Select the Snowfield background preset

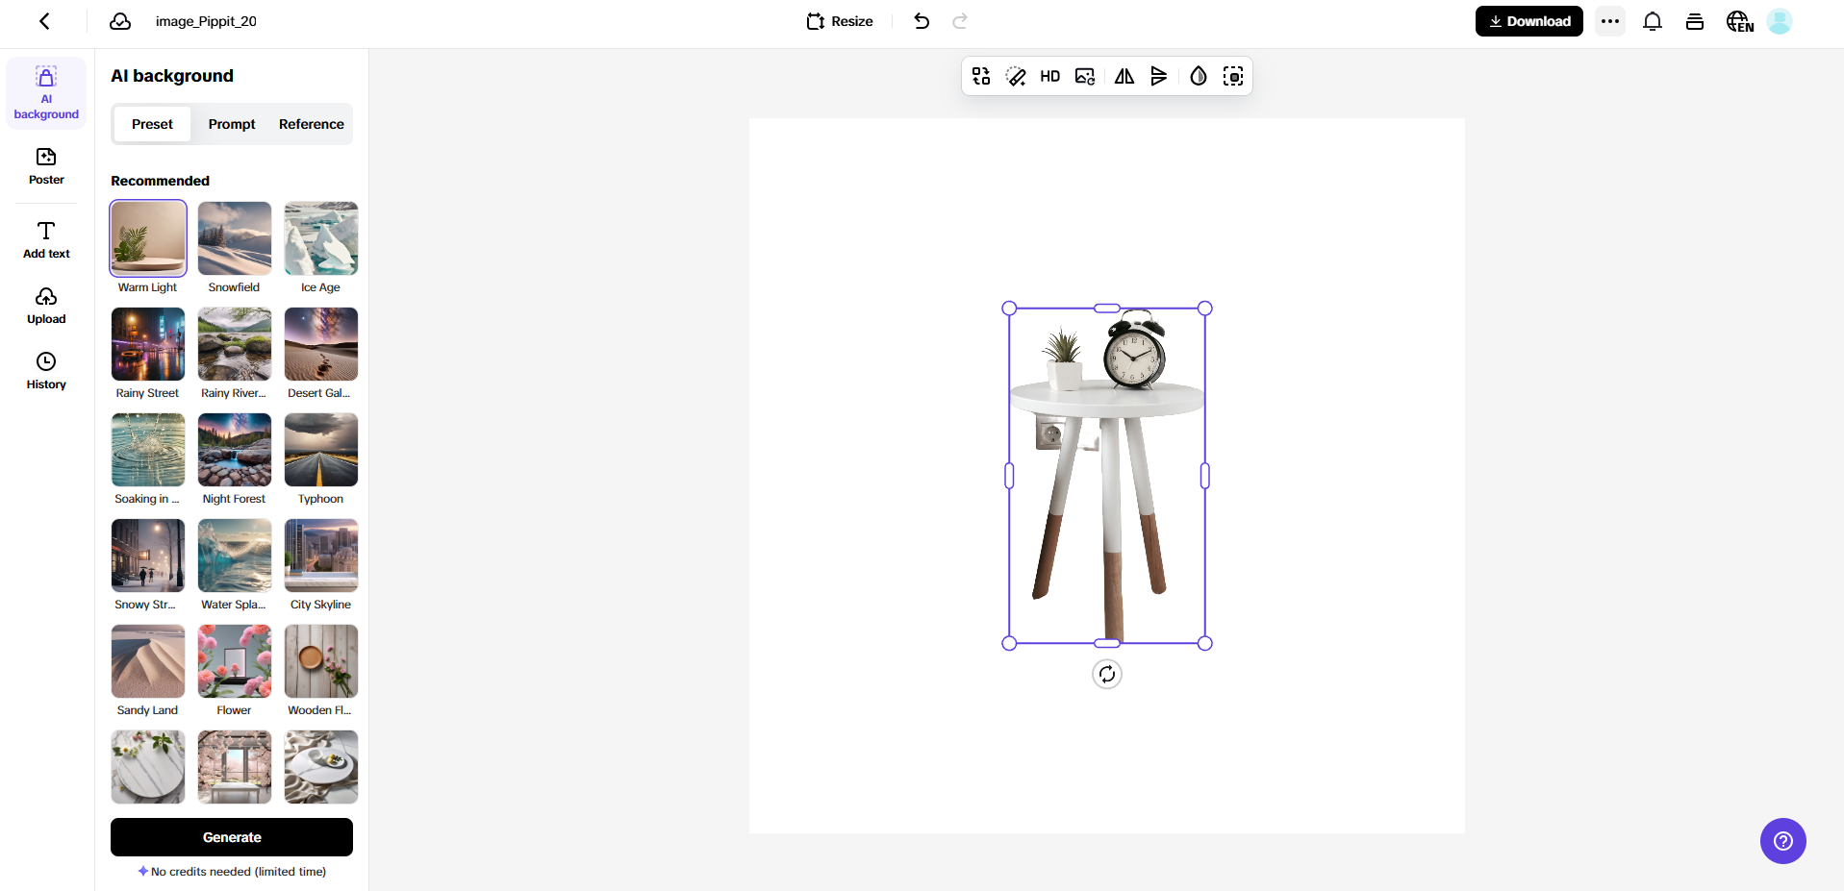point(234,237)
